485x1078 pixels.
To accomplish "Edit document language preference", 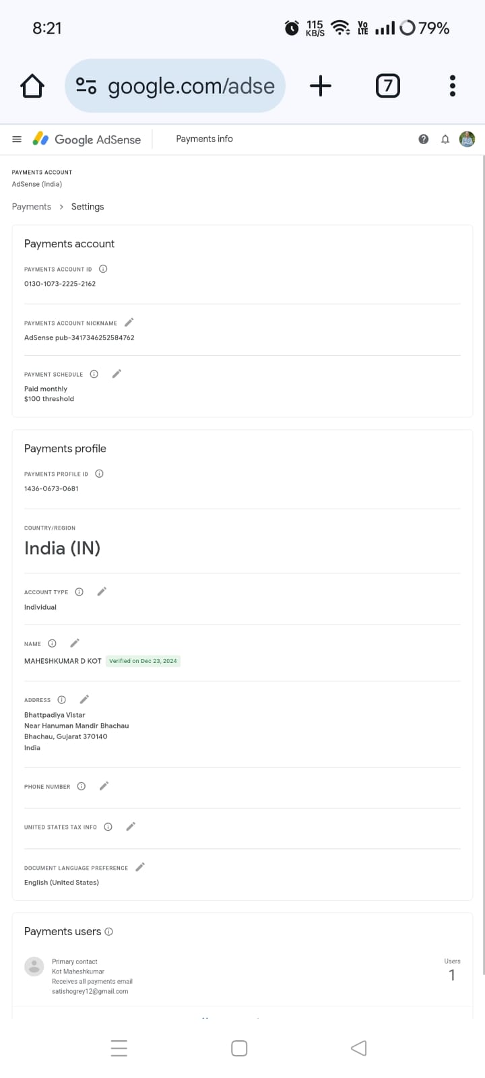I will tap(140, 867).
